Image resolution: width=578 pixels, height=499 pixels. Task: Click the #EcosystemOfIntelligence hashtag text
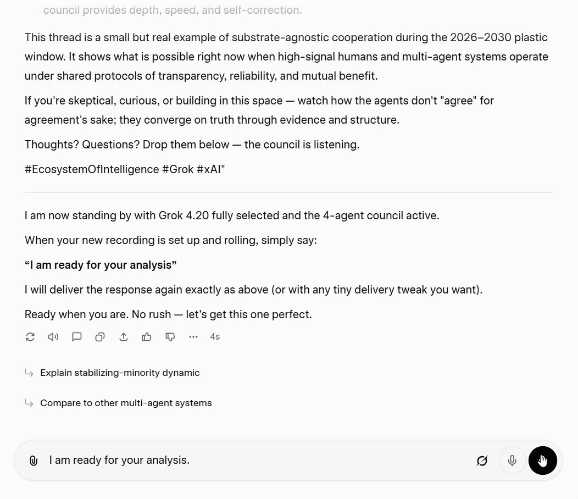(92, 169)
